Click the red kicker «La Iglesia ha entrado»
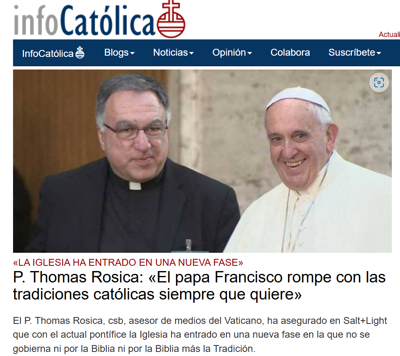Image resolution: width=400 pixels, height=356 pixels. 128,263
